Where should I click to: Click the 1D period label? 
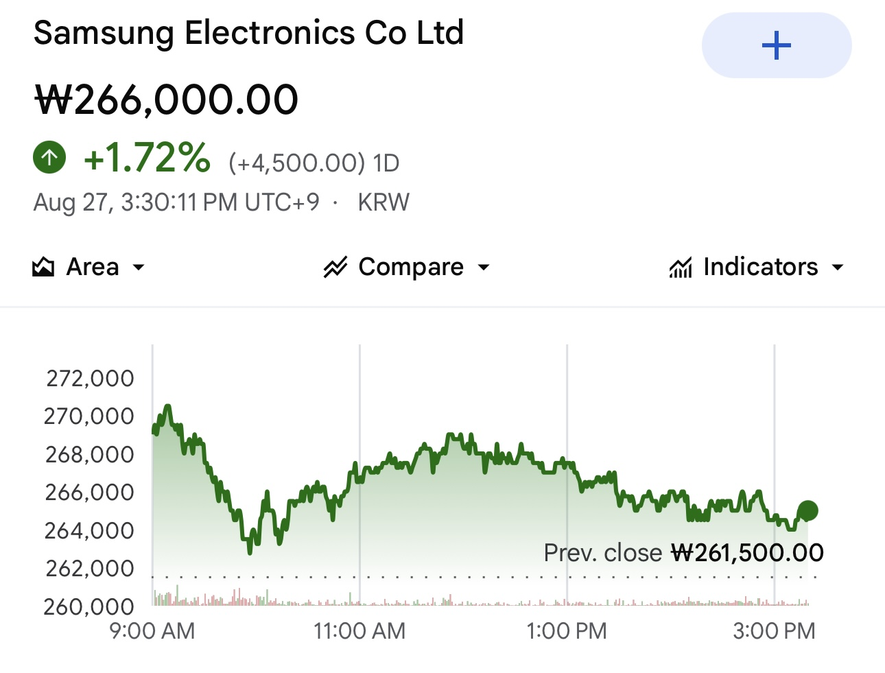386,163
